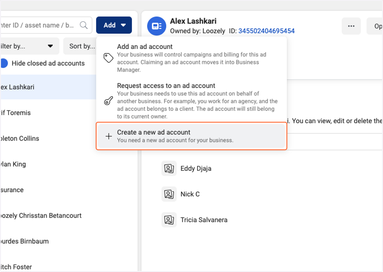Click the name Tricia Salvanera
The width and height of the screenshot is (383, 272).
(204, 220)
